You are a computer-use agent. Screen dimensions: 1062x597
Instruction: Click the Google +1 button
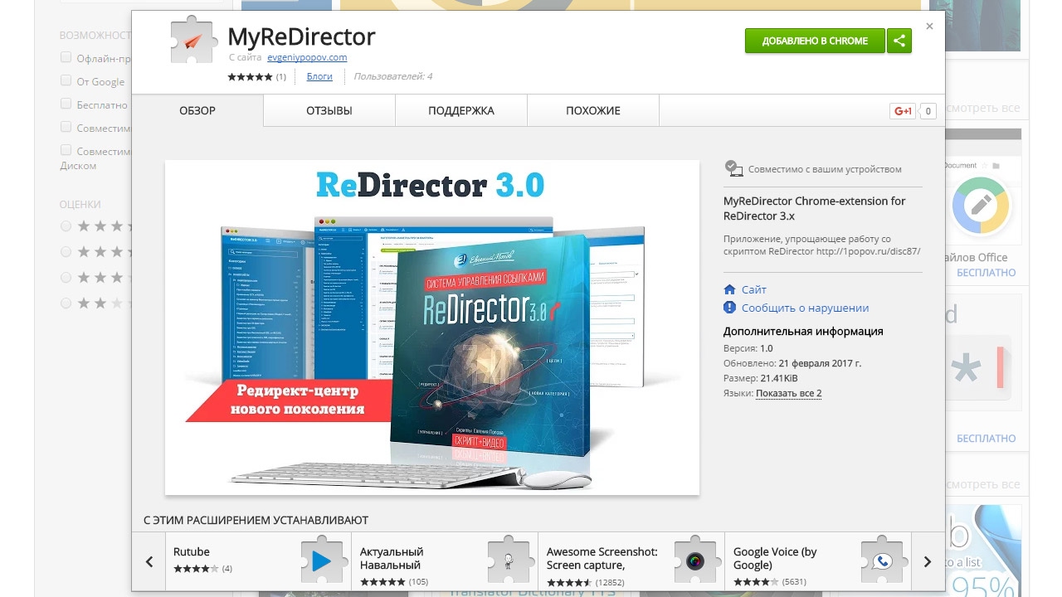point(903,111)
